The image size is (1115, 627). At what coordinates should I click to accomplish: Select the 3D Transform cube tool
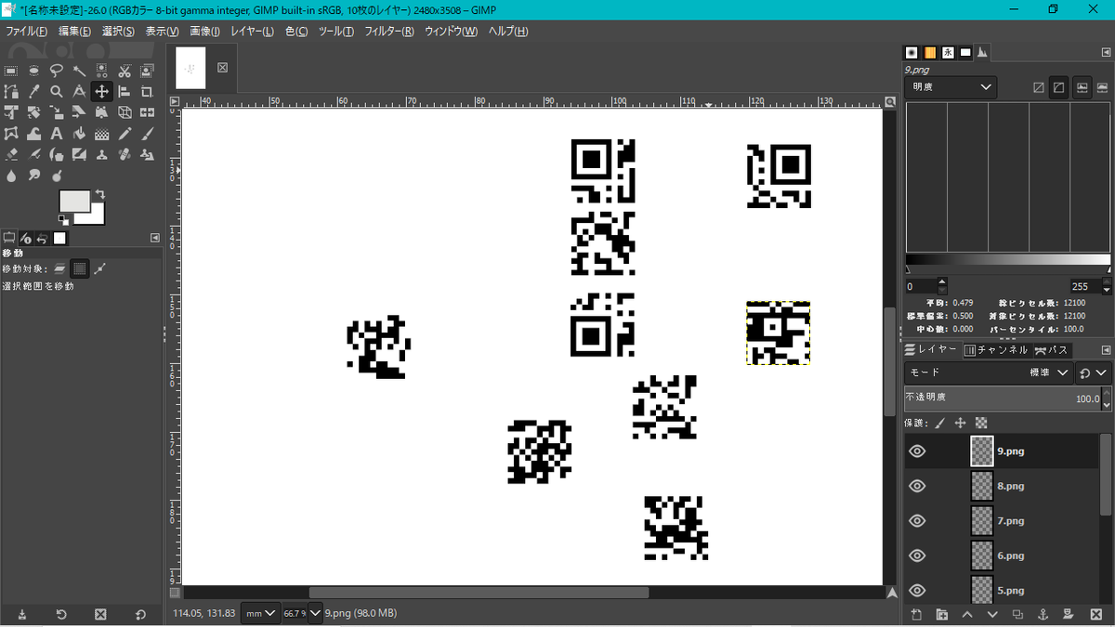125,112
